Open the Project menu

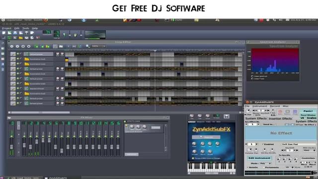click(x=6, y=28)
